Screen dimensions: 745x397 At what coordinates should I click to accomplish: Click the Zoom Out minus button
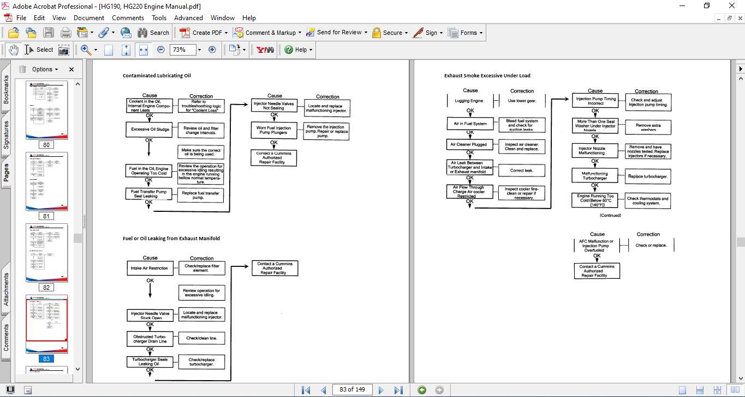tap(161, 50)
